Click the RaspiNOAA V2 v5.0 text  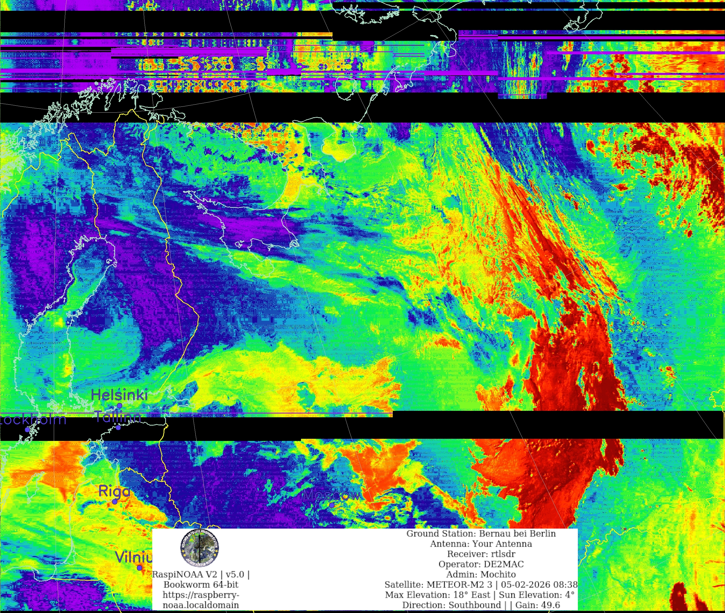pos(201,575)
